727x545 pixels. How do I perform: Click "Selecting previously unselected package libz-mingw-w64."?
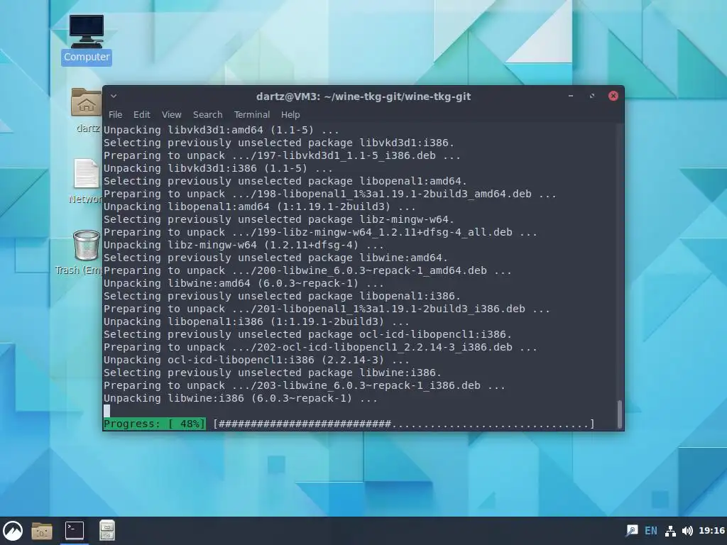click(x=278, y=219)
